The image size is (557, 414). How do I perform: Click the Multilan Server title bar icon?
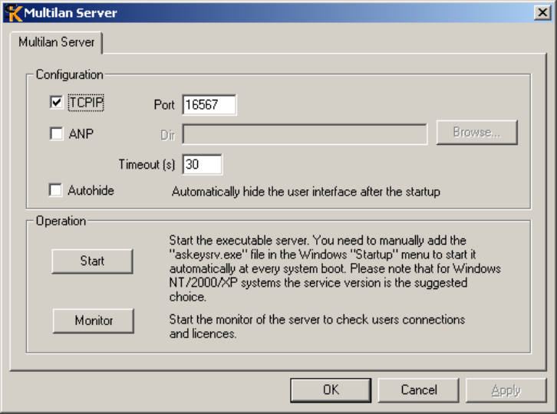[x=14, y=13]
